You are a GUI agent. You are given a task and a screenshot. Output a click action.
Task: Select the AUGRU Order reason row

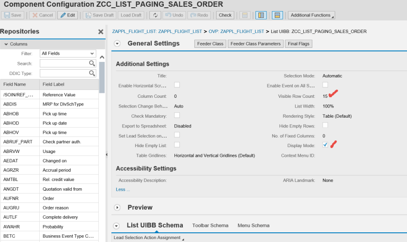pyautogui.click(x=49, y=208)
